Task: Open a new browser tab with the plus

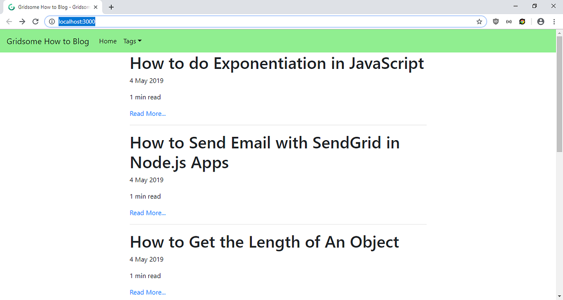Action: [x=111, y=7]
